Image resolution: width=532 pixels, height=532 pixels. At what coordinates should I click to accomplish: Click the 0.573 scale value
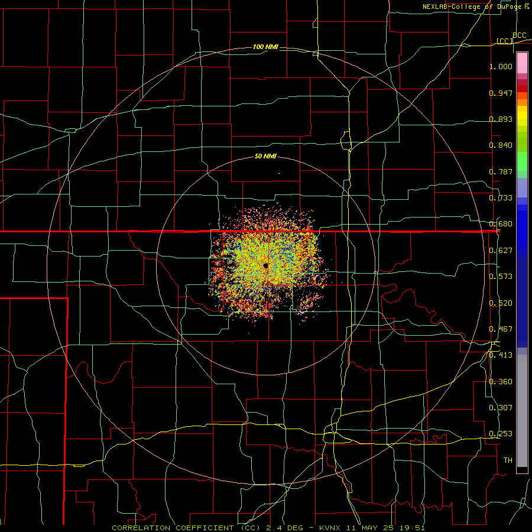coord(501,277)
